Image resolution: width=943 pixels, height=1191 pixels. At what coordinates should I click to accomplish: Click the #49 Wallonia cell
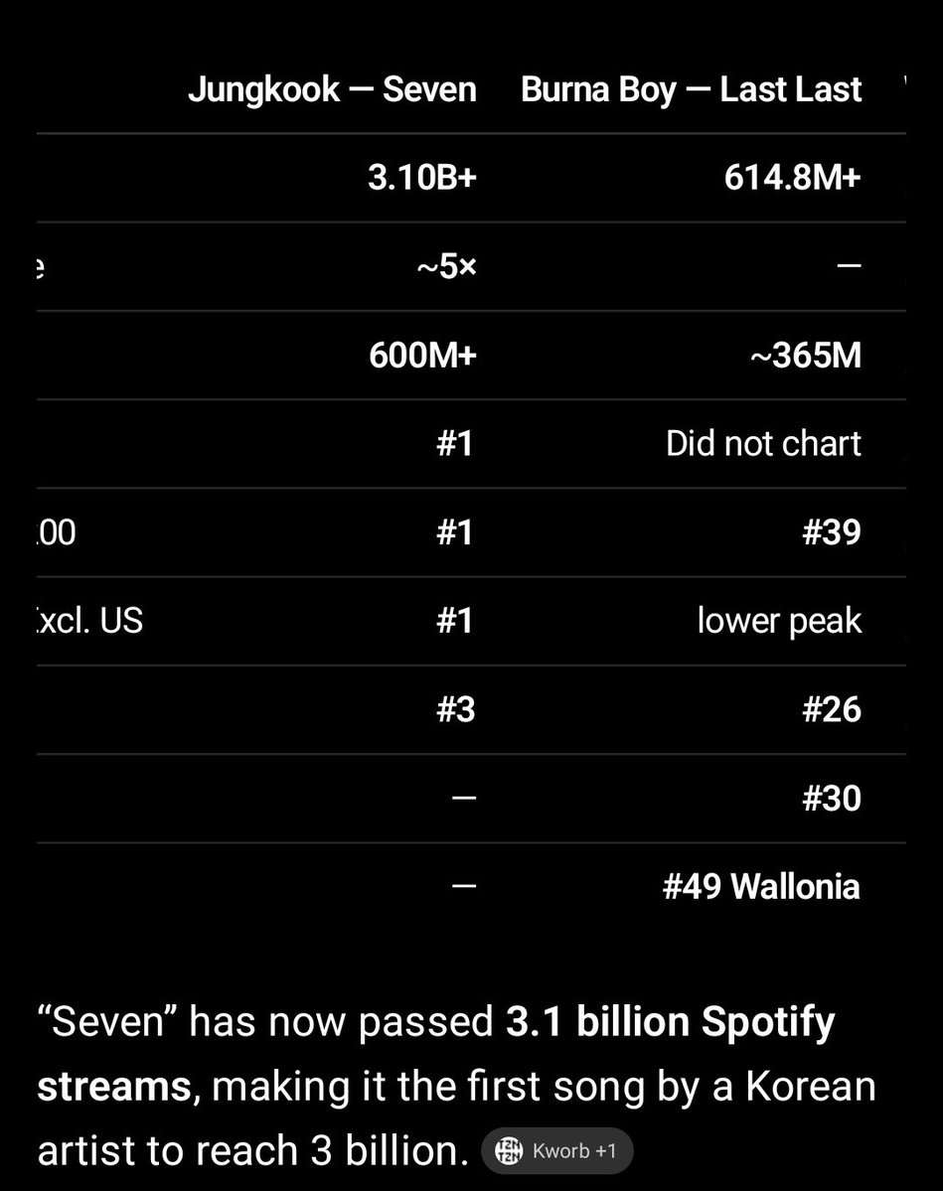pyautogui.click(x=761, y=887)
